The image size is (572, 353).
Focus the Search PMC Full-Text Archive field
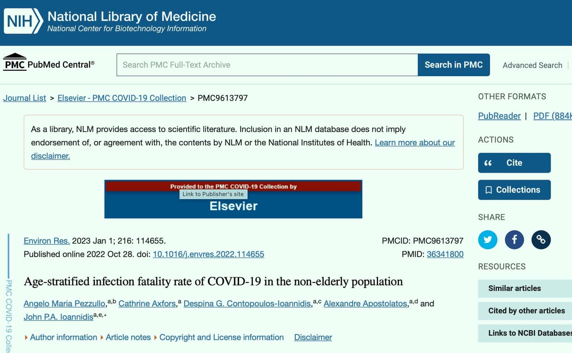[x=267, y=65]
